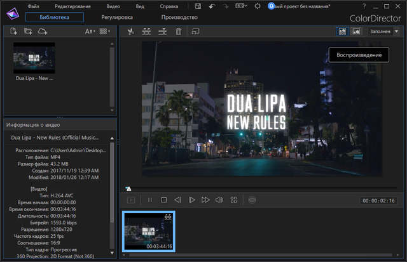
Task: Open the Заполнен zoom dropdown
Action: pyautogui.click(x=384, y=31)
